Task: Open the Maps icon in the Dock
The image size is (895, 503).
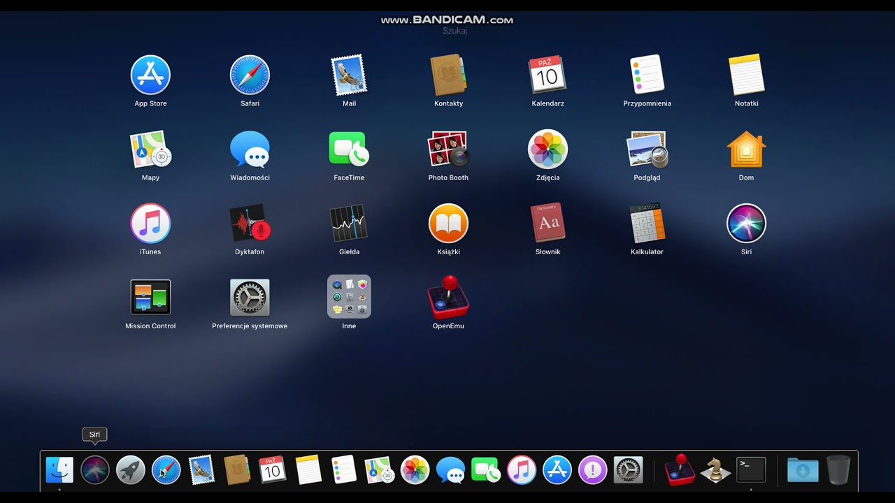Action: [379, 470]
